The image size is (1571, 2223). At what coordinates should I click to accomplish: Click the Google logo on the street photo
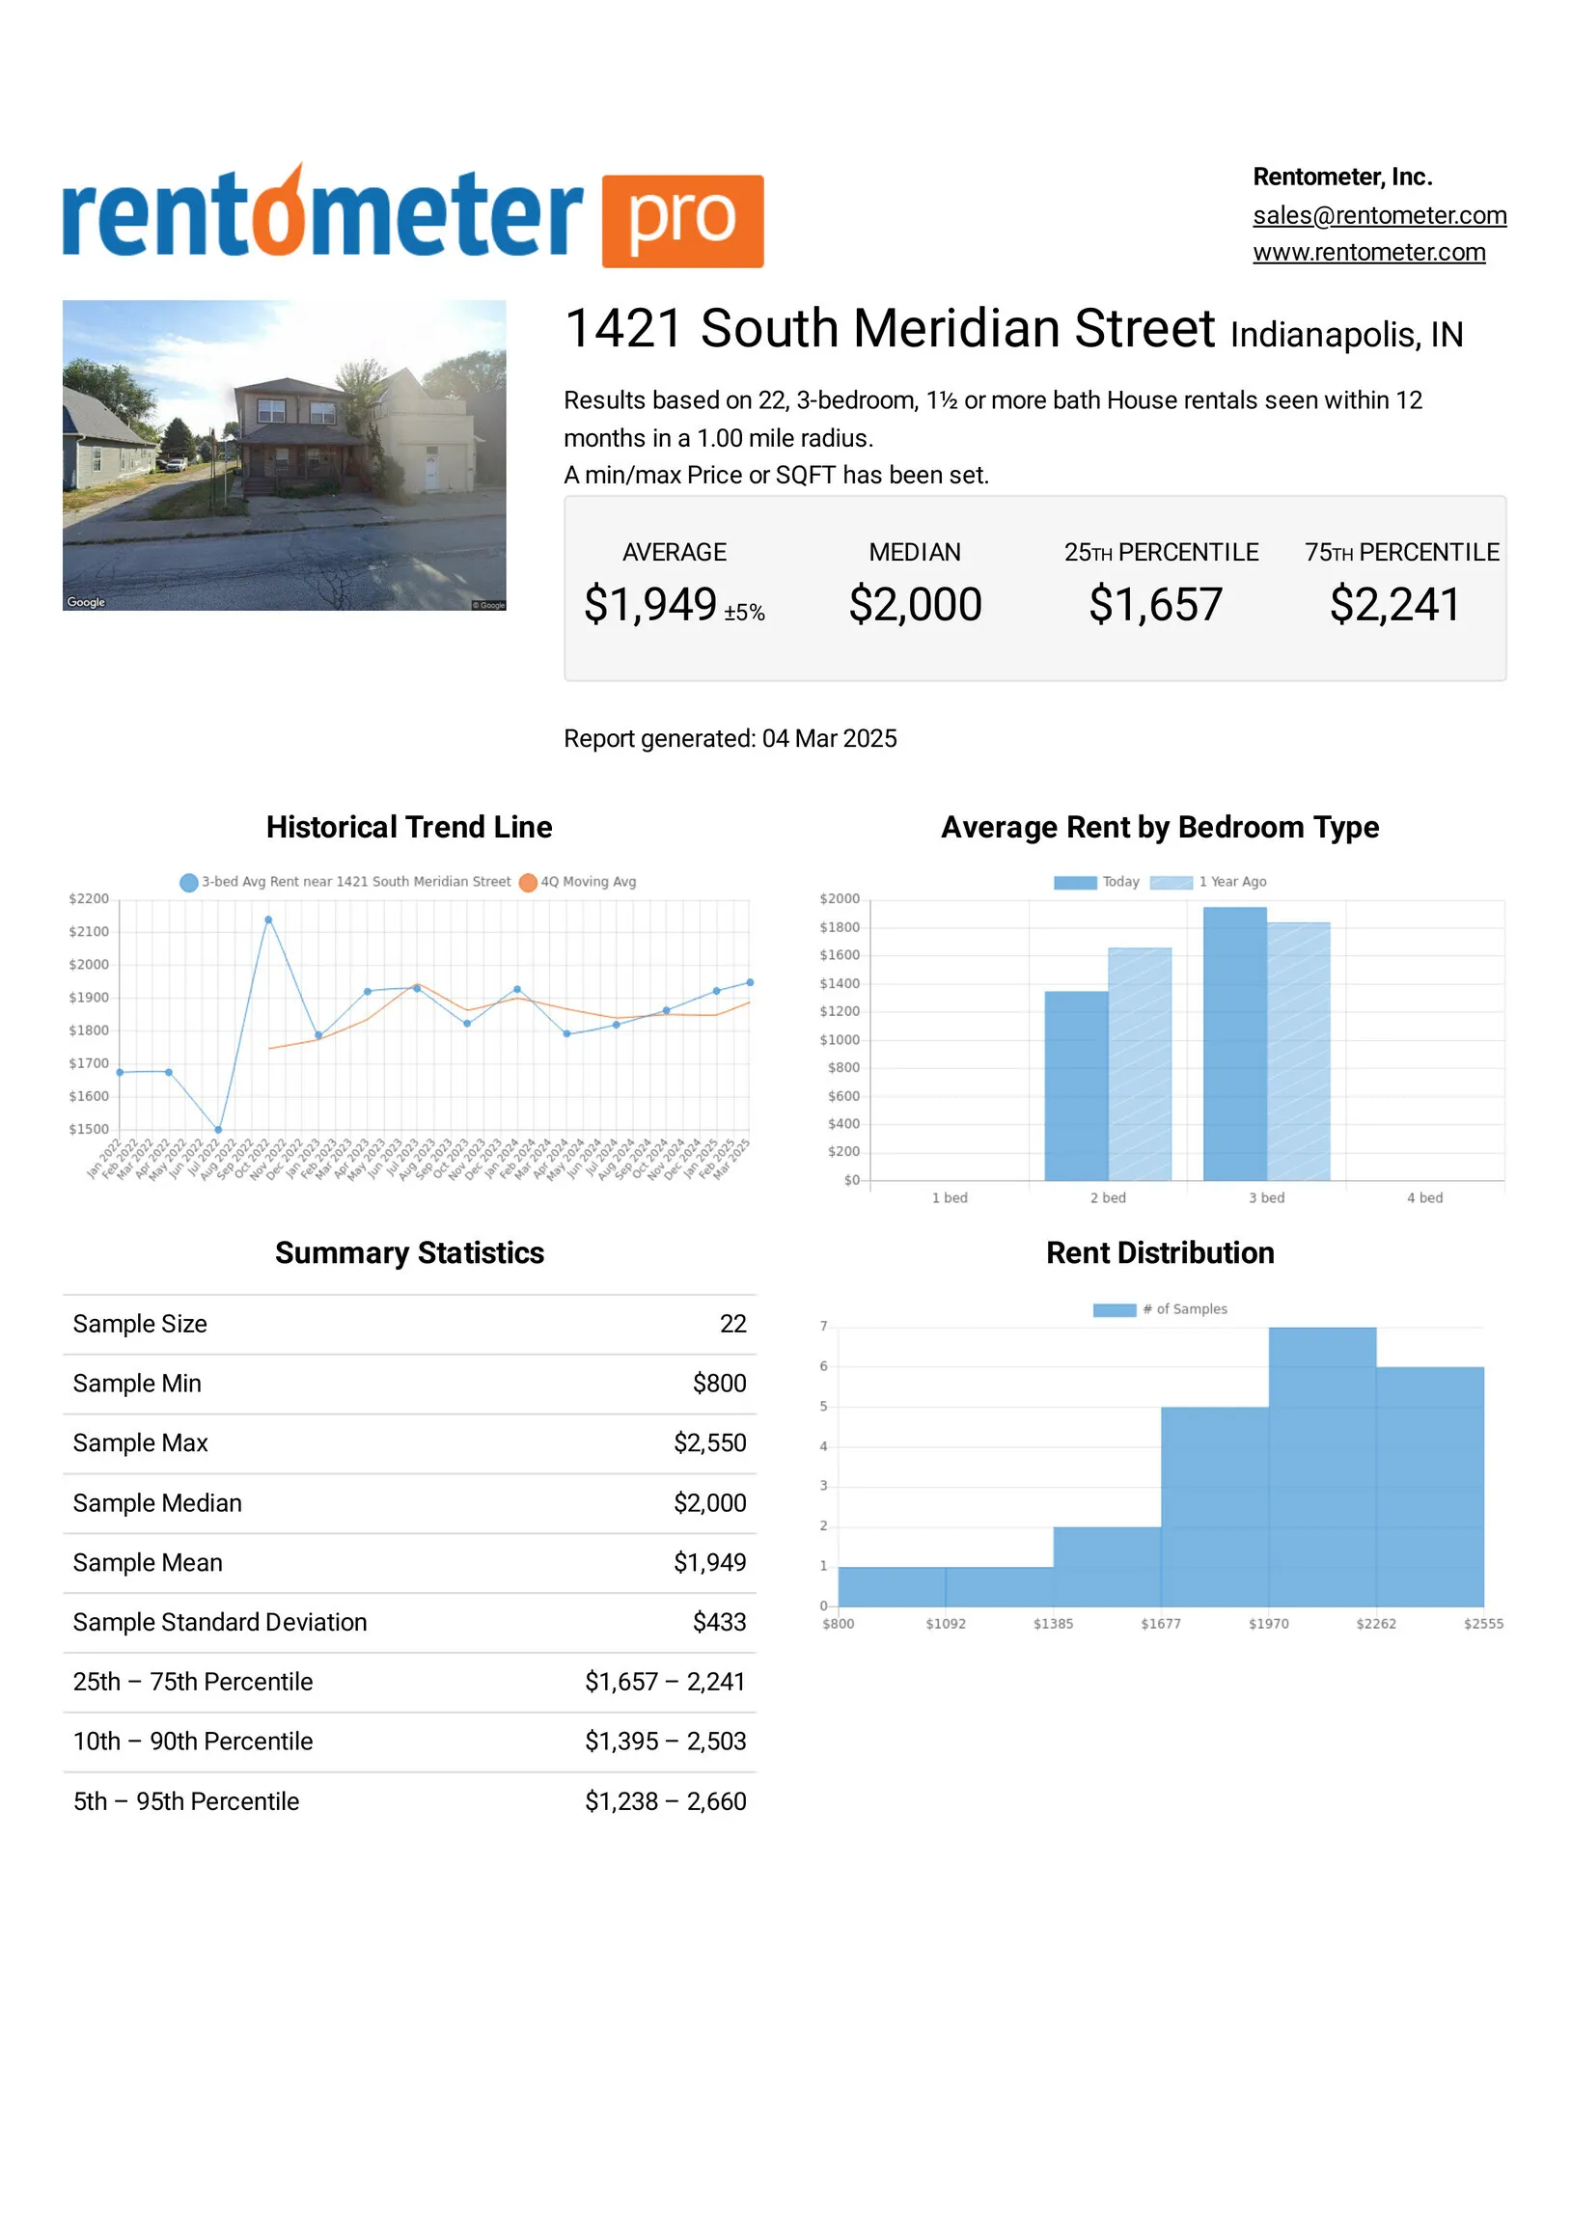(x=85, y=602)
